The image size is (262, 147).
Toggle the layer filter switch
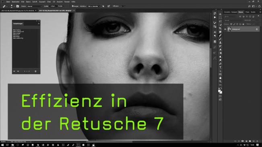(x=258, y=16)
